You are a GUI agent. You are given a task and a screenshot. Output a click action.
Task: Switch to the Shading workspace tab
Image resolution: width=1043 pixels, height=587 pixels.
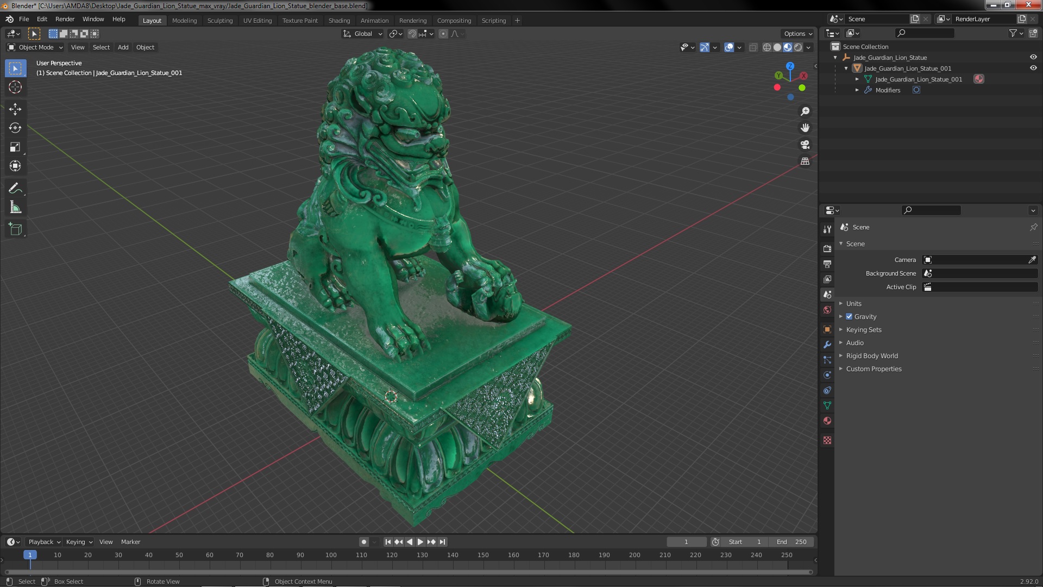pos(339,21)
